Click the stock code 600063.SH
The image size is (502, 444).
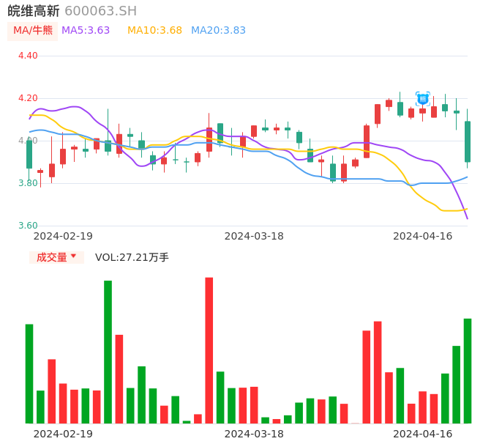100,11
